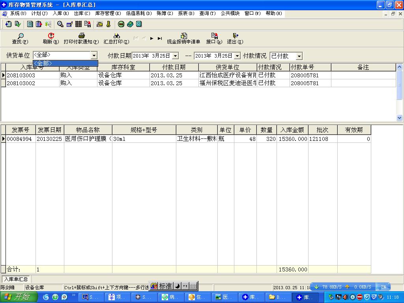Click the 退出 (Exit) door icon
404x303 pixels.
[235, 38]
